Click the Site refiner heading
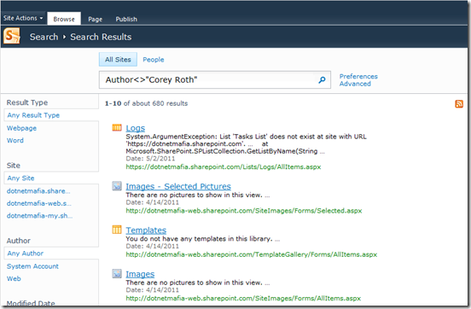The image size is (471, 309). coord(13,166)
